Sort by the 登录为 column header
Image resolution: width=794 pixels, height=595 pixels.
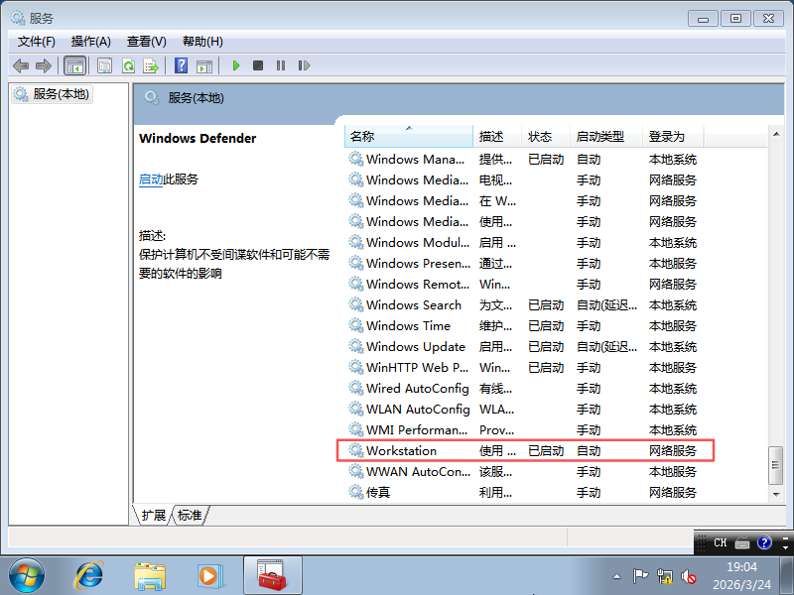(x=673, y=137)
